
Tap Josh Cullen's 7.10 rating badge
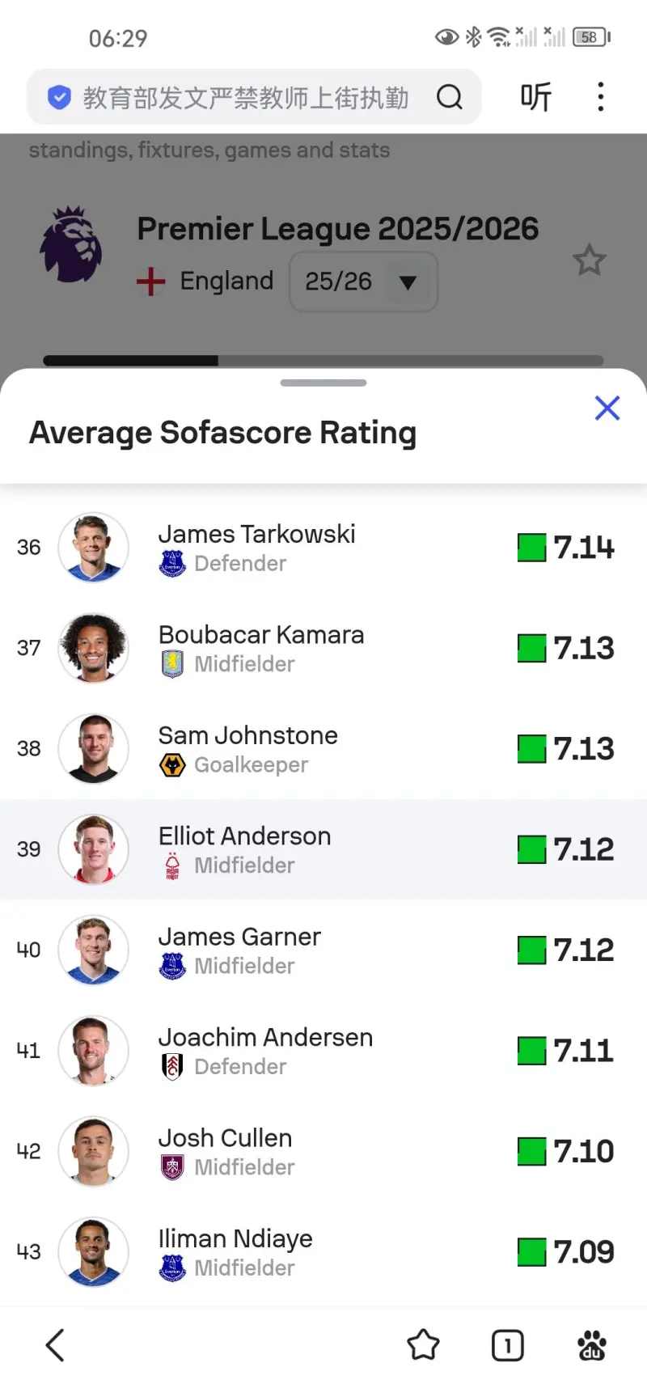click(566, 1151)
